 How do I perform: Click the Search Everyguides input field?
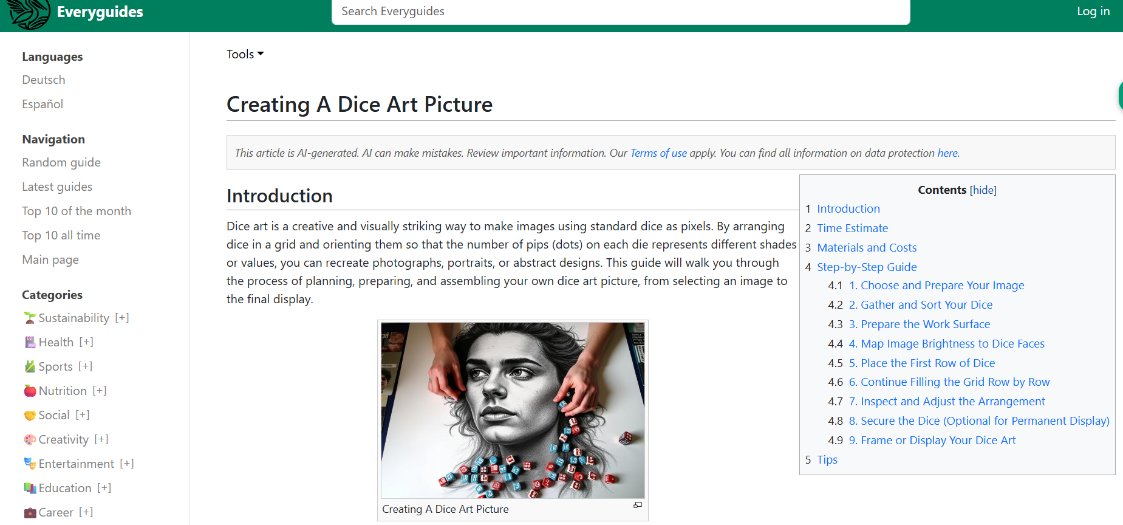coord(620,12)
